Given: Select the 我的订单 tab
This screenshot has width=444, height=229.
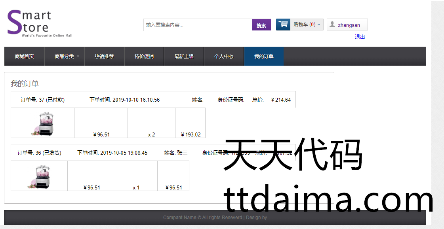Looking at the screenshot, I should pos(264,56).
